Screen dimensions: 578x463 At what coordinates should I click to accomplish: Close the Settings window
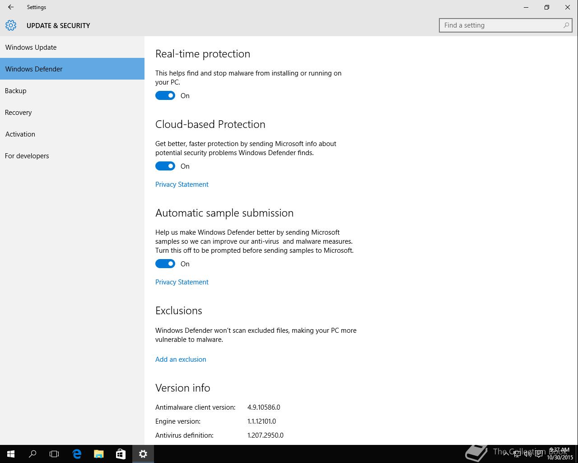(568, 7)
